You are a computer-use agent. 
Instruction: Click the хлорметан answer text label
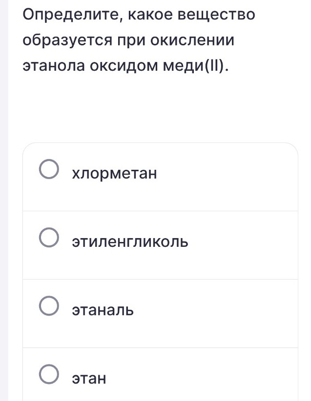click(114, 173)
